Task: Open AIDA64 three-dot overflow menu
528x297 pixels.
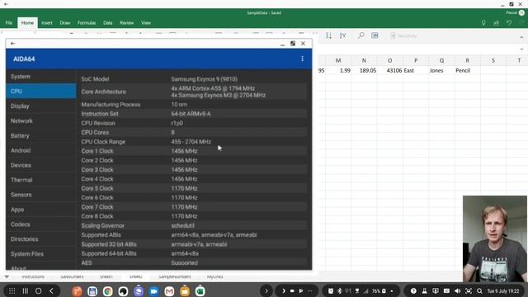Action: 302,59
